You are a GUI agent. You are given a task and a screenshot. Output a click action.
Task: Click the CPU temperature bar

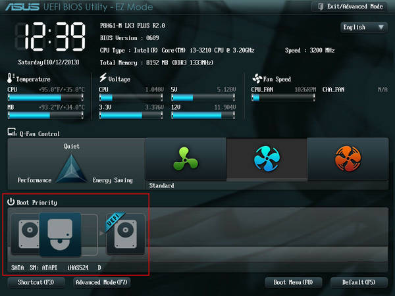pos(45,97)
